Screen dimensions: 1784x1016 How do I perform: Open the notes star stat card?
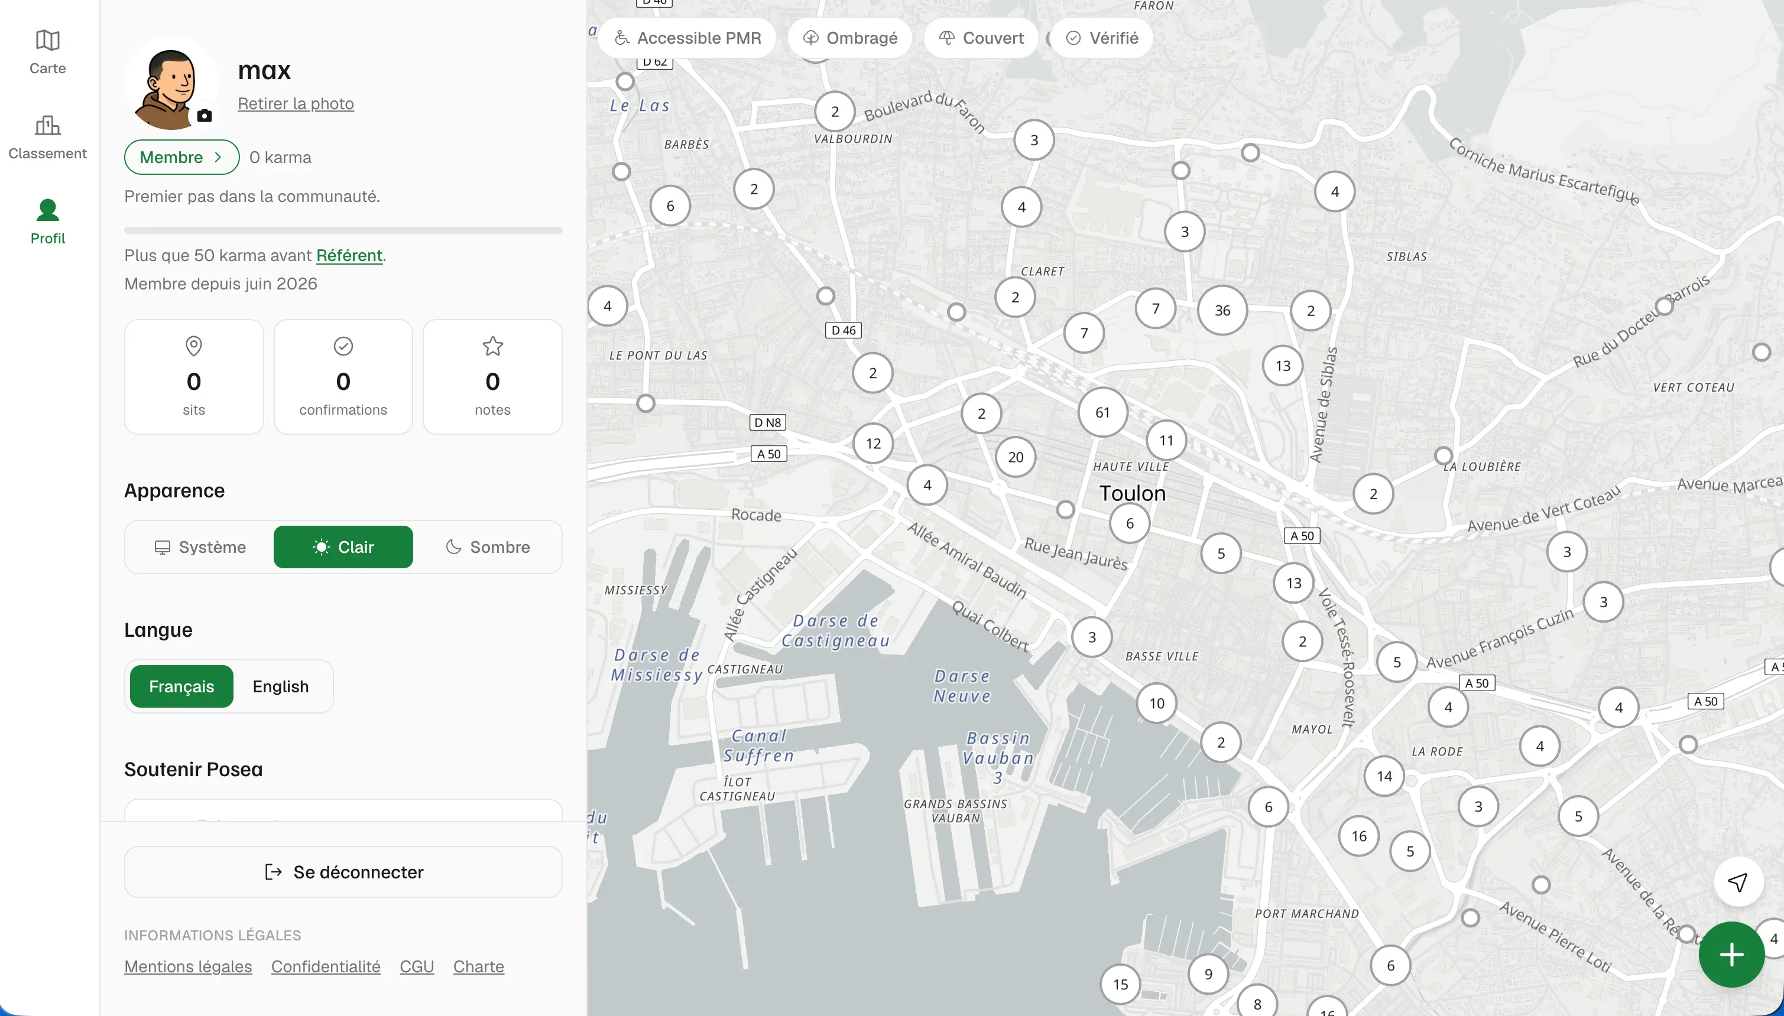(x=492, y=377)
